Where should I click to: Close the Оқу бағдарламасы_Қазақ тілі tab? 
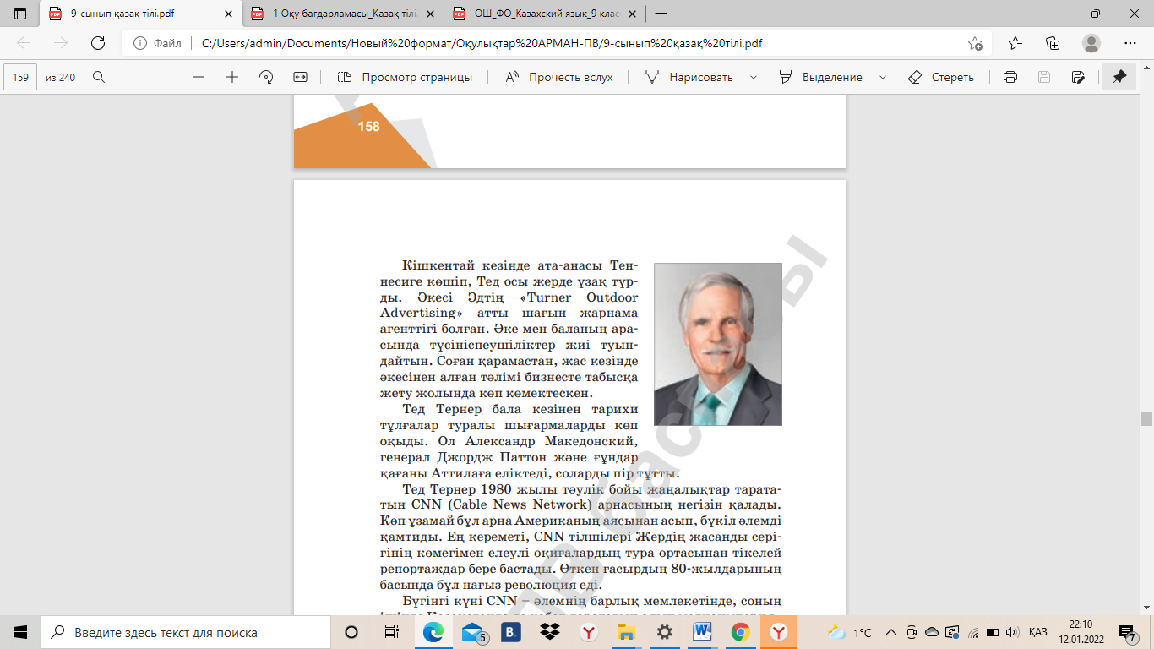(430, 14)
